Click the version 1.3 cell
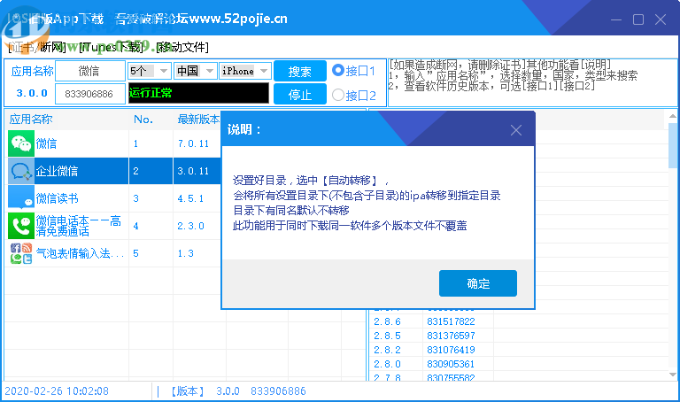 (x=186, y=253)
